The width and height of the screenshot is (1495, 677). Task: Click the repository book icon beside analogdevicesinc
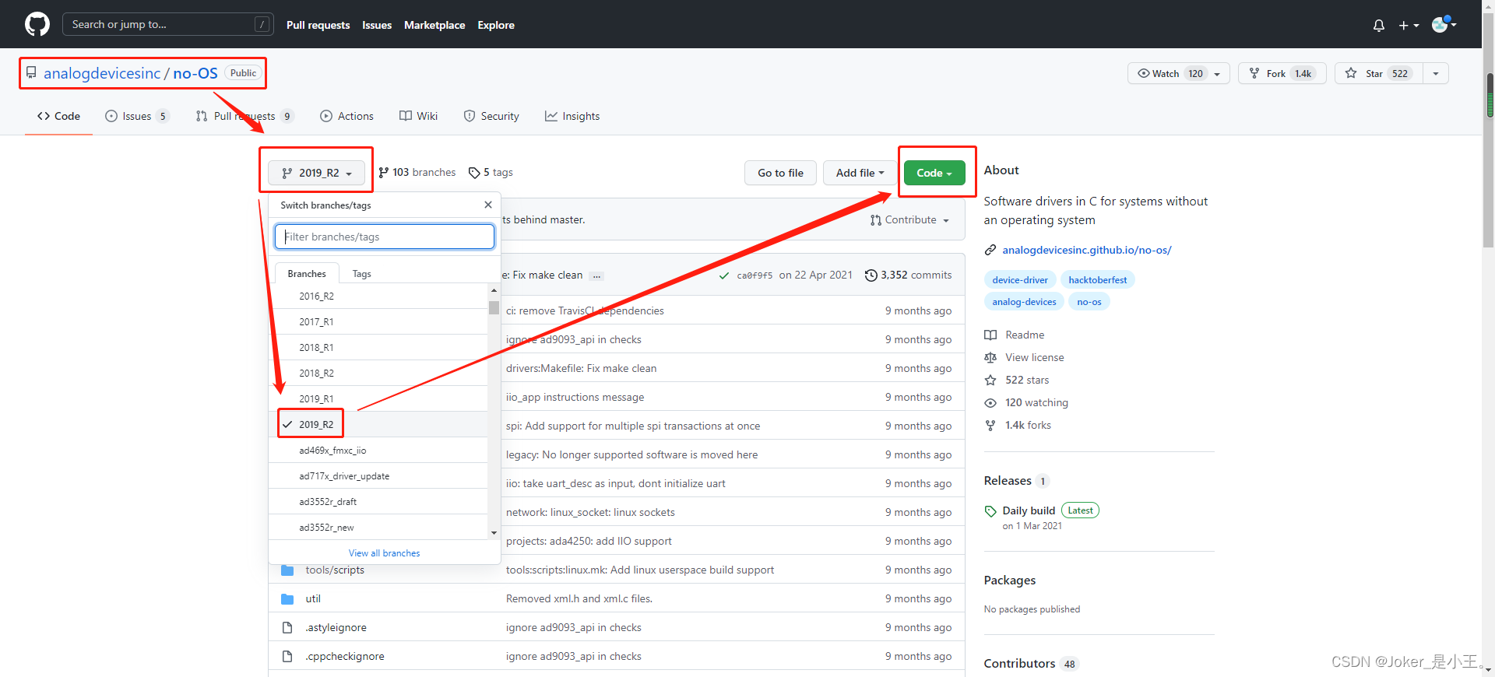31,72
